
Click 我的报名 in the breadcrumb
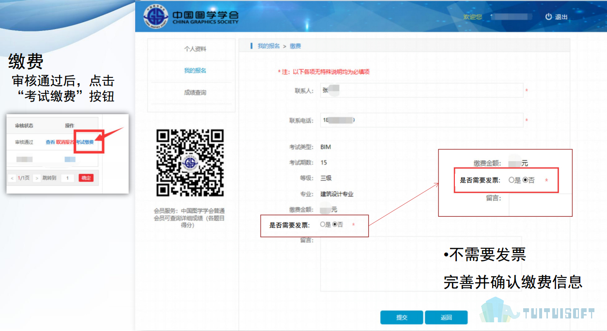268,46
